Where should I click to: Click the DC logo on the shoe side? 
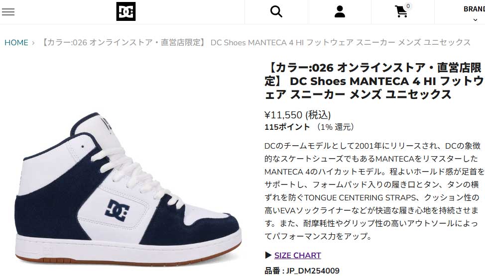tap(117, 210)
